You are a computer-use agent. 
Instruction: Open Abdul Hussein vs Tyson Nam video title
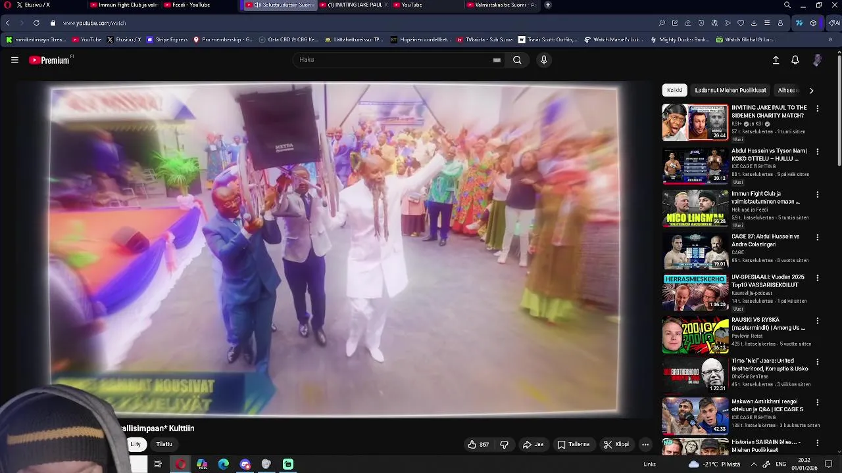coord(770,155)
